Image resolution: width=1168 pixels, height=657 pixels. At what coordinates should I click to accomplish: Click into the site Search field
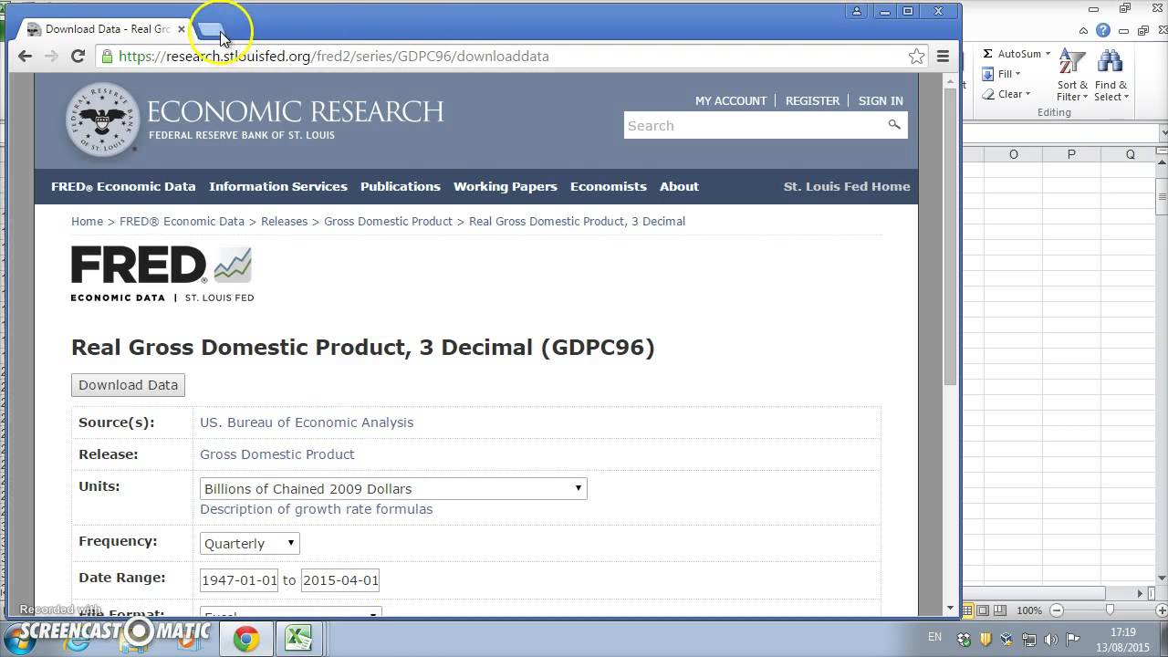(x=754, y=126)
